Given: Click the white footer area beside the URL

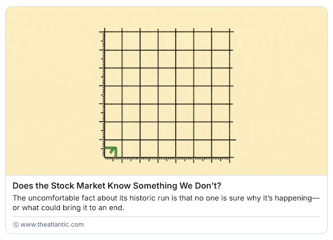Looking at the screenshot, I should (x=202, y=224).
